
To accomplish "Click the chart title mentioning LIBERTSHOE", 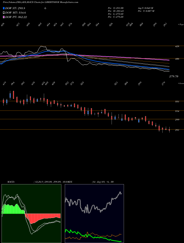I will pos(40,2).
